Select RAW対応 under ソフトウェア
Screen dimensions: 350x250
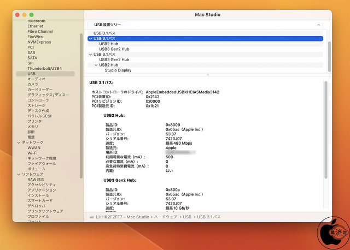pyautogui.click(x=36, y=180)
